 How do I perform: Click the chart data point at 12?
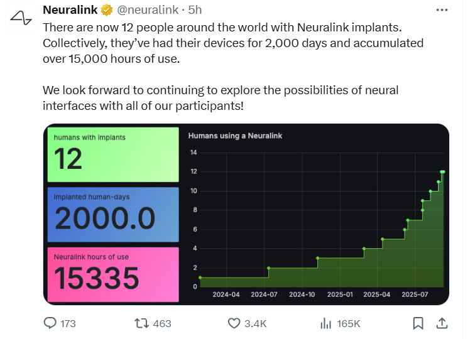pyautogui.click(x=443, y=171)
